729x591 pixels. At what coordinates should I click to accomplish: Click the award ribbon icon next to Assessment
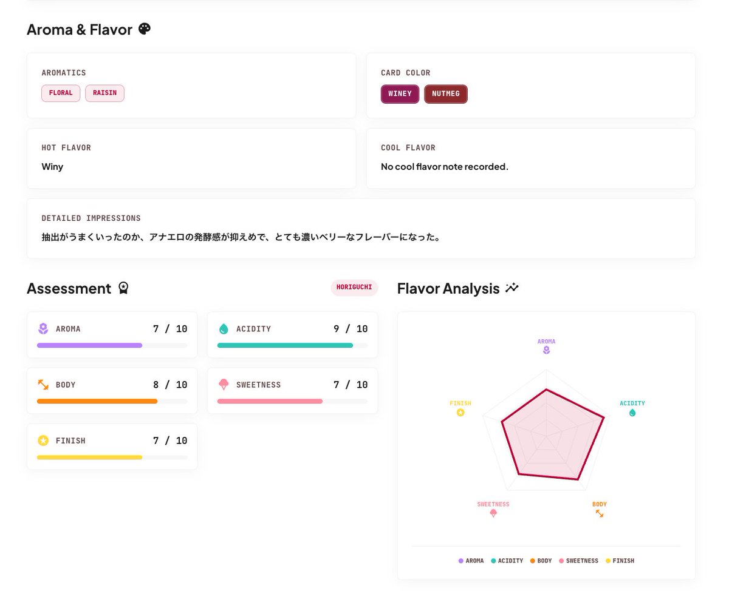pyautogui.click(x=123, y=288)
